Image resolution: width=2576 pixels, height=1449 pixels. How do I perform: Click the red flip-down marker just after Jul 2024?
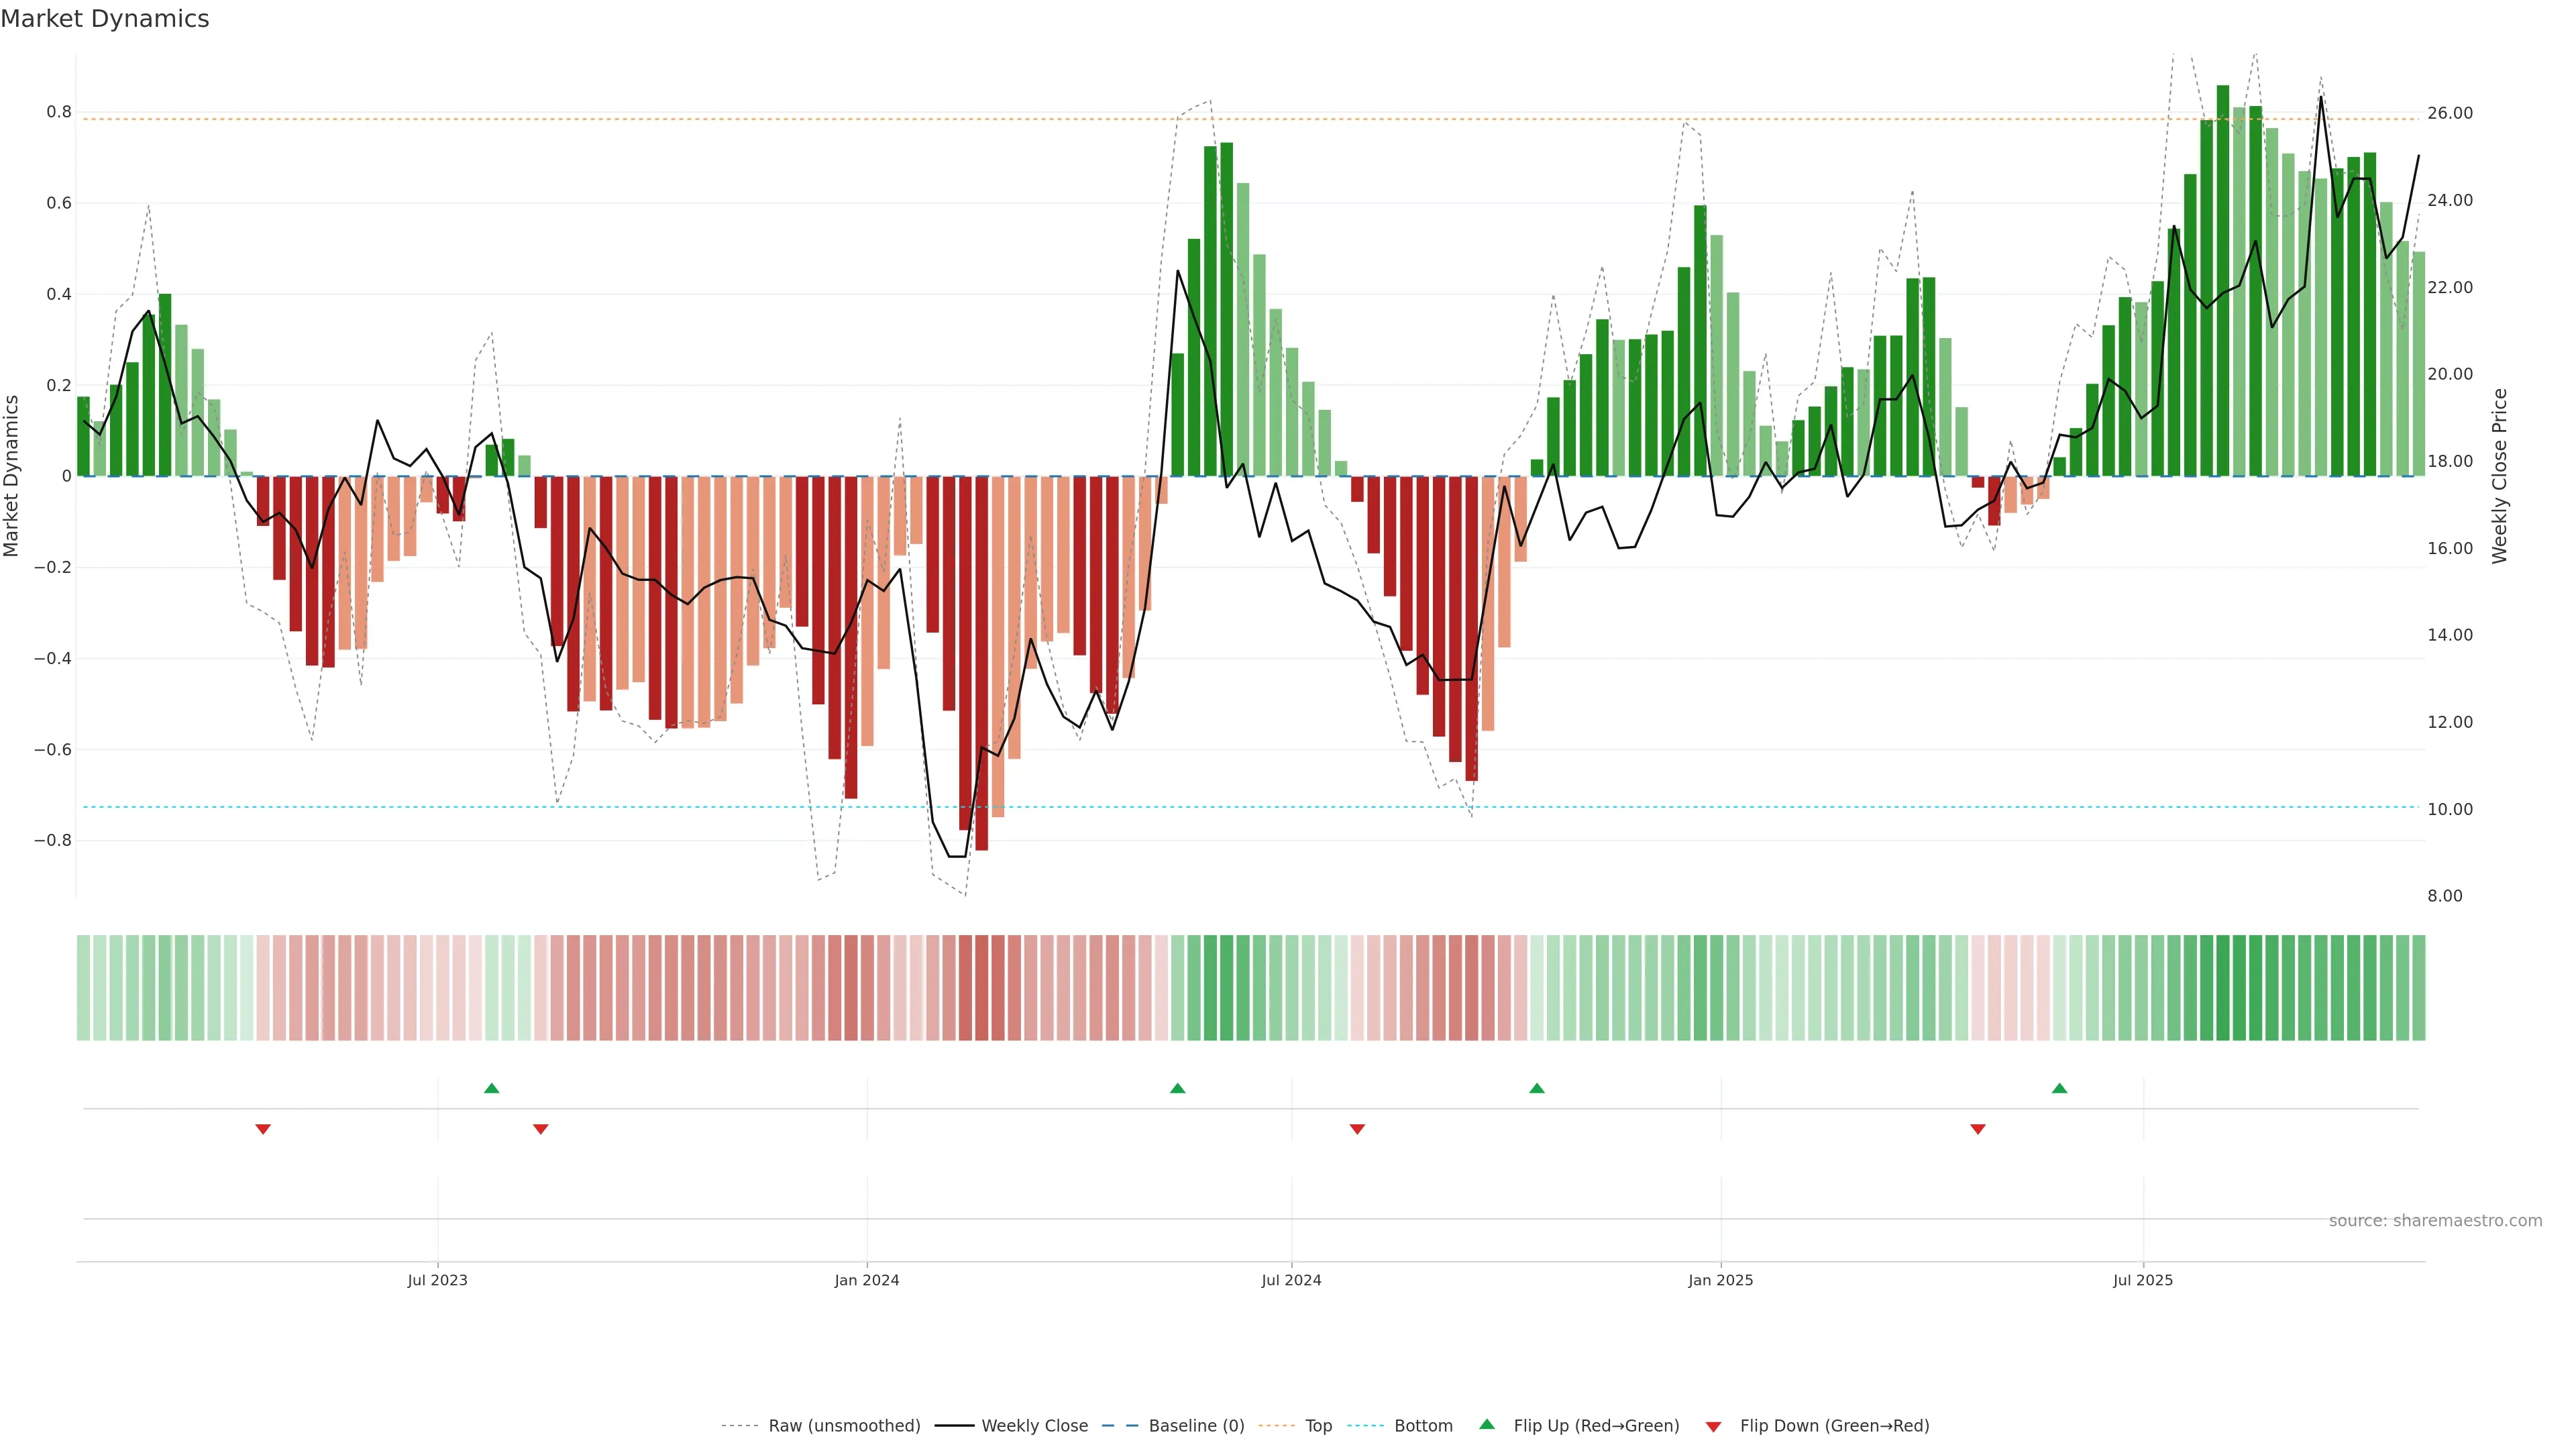pyautogui.click(x=1357, y=1129)
